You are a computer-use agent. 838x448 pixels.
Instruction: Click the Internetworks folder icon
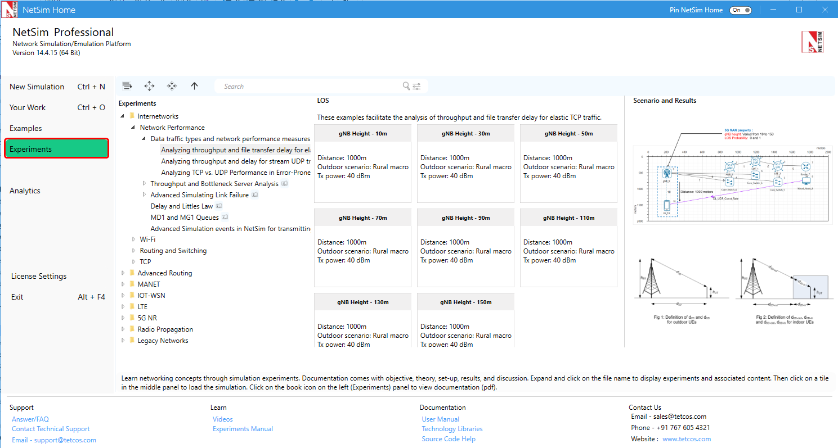132,116
